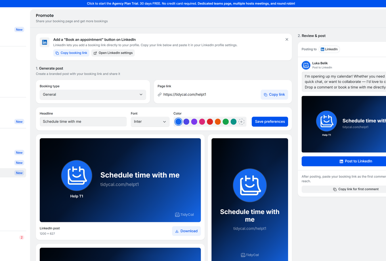386x261 pixels.
Task: Click the "Generate post" section heading
Action: (x=51, y=69)
